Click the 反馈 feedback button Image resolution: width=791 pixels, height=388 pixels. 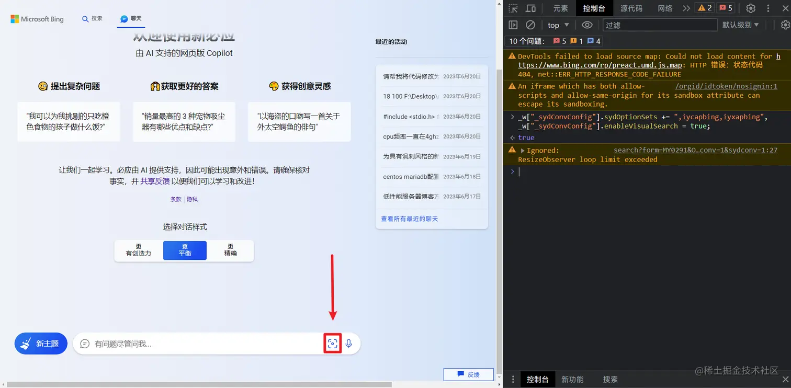[x=468, y=374]
